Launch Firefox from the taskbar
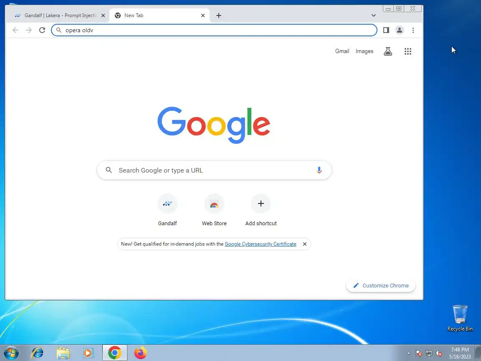The width and height of the screenshot is (481, 361). coord(140,353)
